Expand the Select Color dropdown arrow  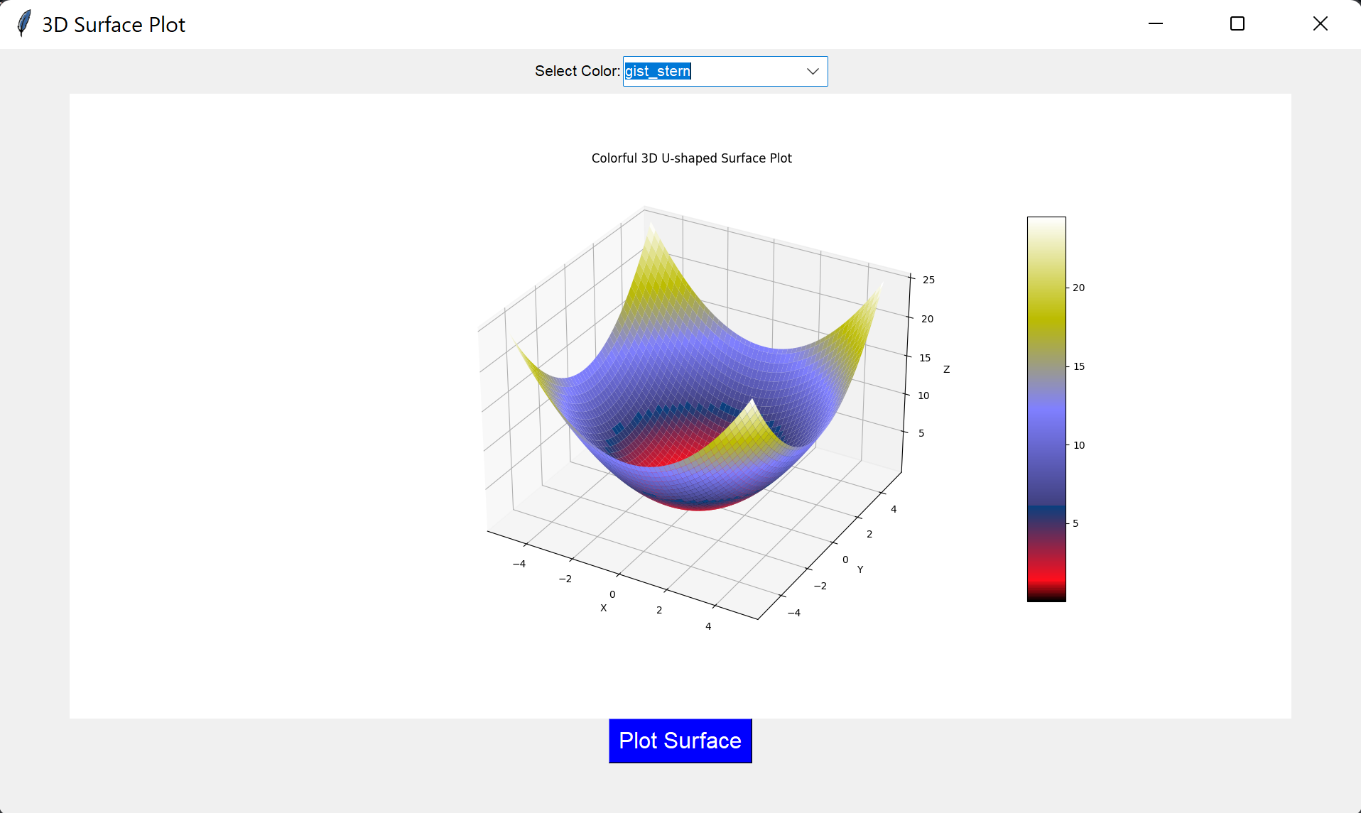click(812, 71)
